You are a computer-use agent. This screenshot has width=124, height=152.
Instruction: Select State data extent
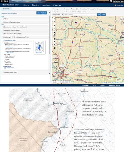point(5,59)
